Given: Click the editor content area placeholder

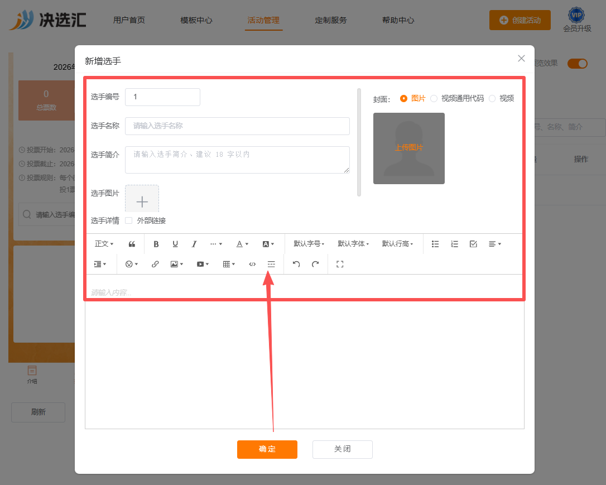Looking at the screenshot, I should [x=111, y=292].
